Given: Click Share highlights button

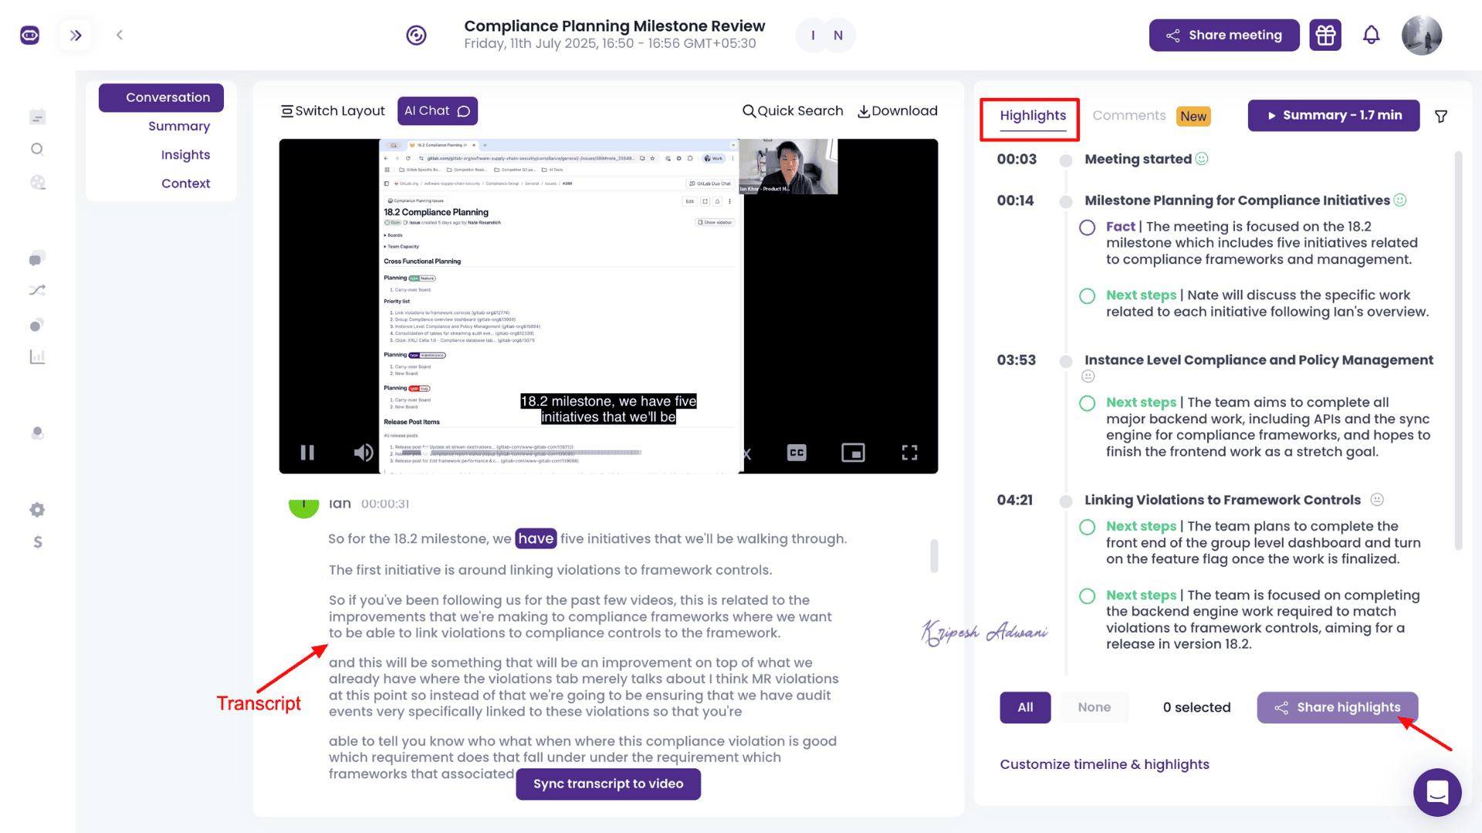Looking at the screenshot, I should 1337,707.
